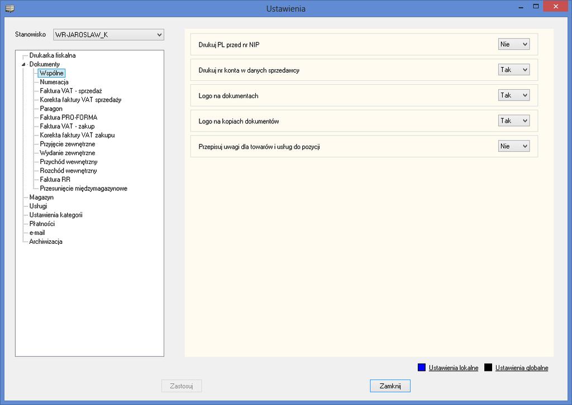Image resolution: width=572 pixels, height=405 pixels.
Task: Open Płatności settings
Action: (x=42, y=224)
